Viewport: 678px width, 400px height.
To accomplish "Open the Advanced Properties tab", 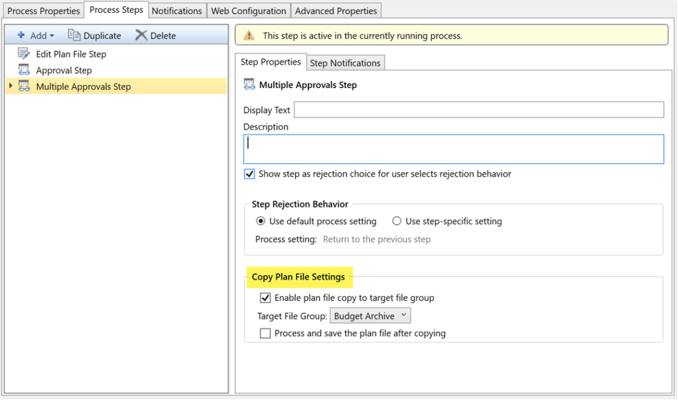I will [x=336, y=11].
